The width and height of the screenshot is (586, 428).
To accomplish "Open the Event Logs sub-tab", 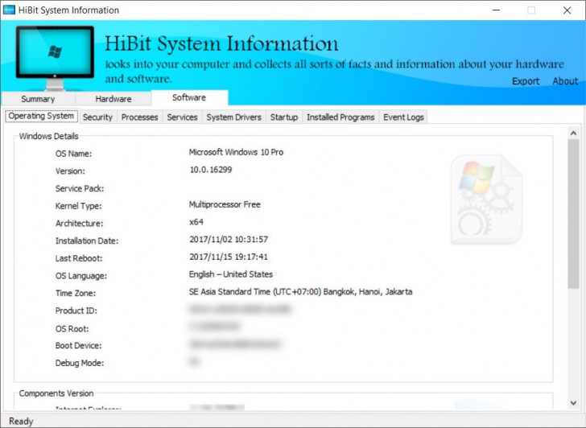I will [x=403, y=117].
